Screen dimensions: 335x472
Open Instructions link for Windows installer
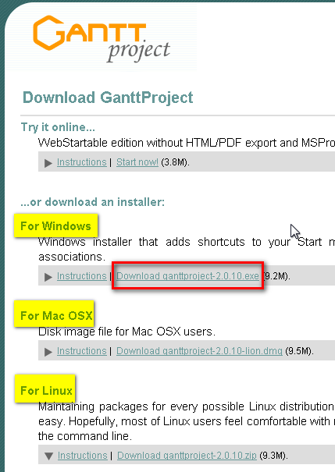(x=82, y=276)
